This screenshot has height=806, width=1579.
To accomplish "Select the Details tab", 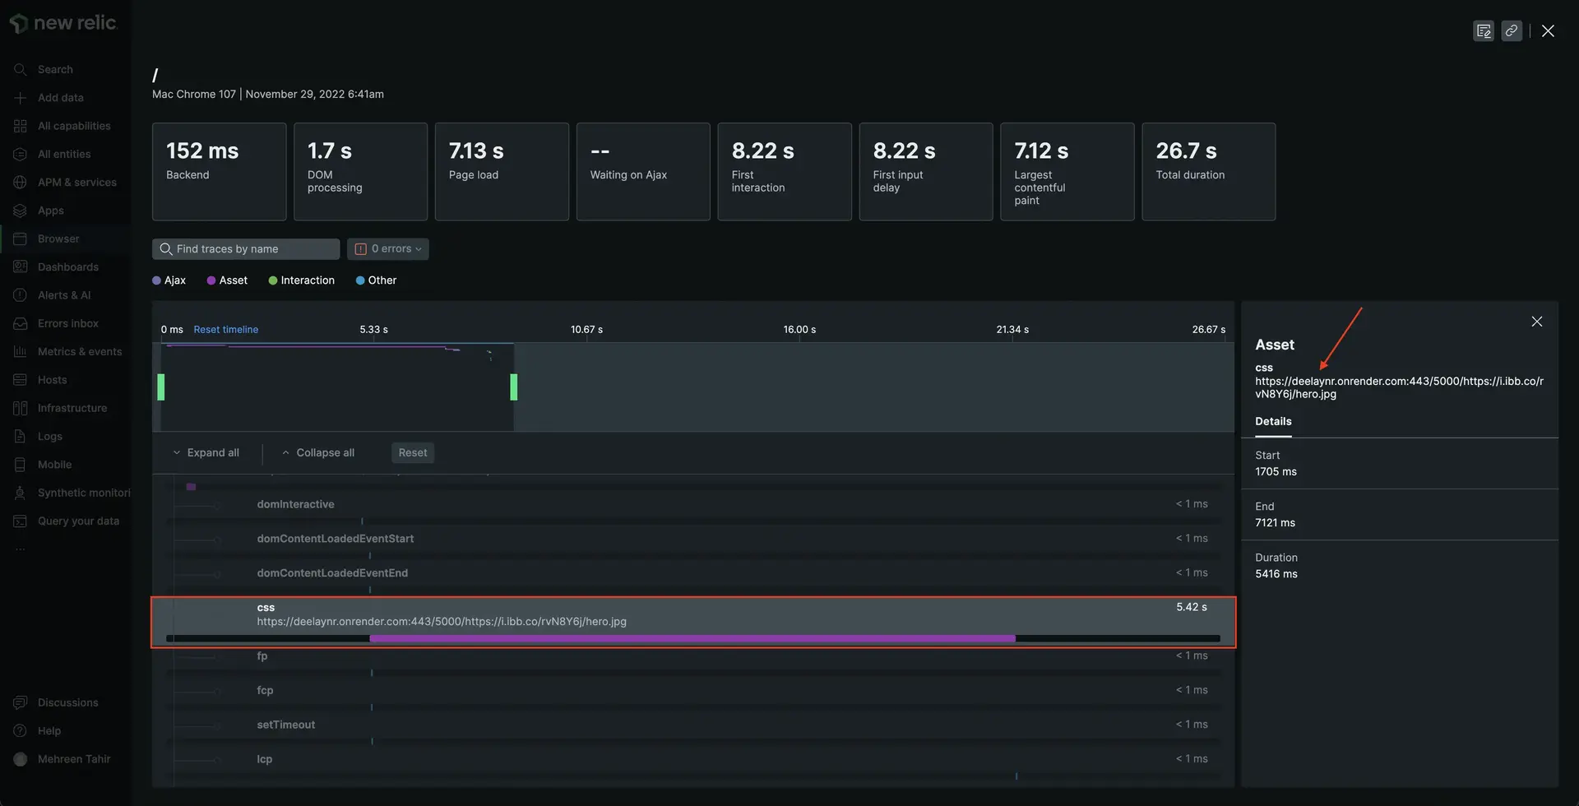I will point(1273,422).
